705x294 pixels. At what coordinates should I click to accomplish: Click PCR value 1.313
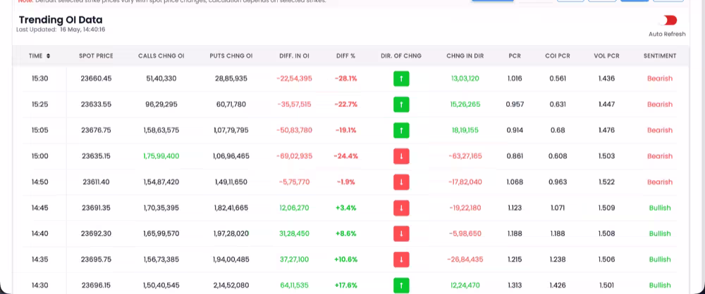pos(515,286)
